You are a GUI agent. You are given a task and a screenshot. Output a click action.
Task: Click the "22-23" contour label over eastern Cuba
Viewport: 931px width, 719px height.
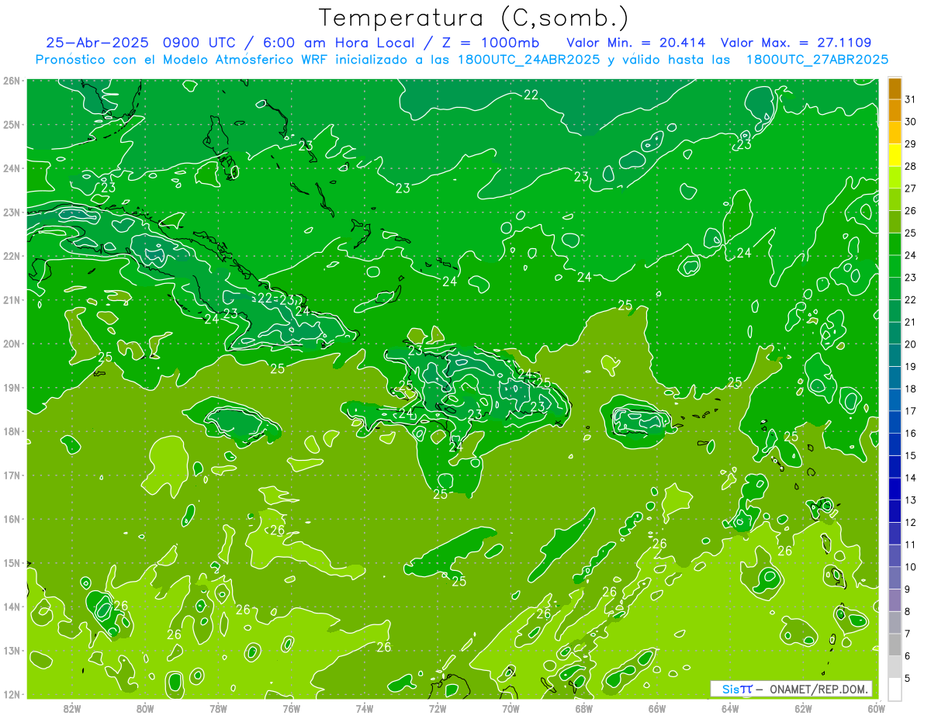pos(276,299)
